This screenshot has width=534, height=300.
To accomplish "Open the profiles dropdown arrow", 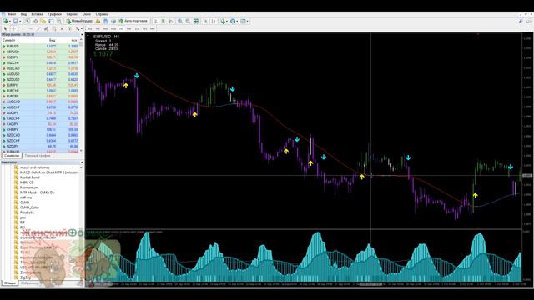I will pos(20,22).
